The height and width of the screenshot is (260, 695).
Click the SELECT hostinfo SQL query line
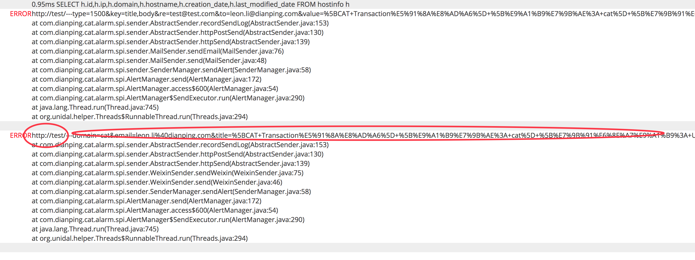190,5
